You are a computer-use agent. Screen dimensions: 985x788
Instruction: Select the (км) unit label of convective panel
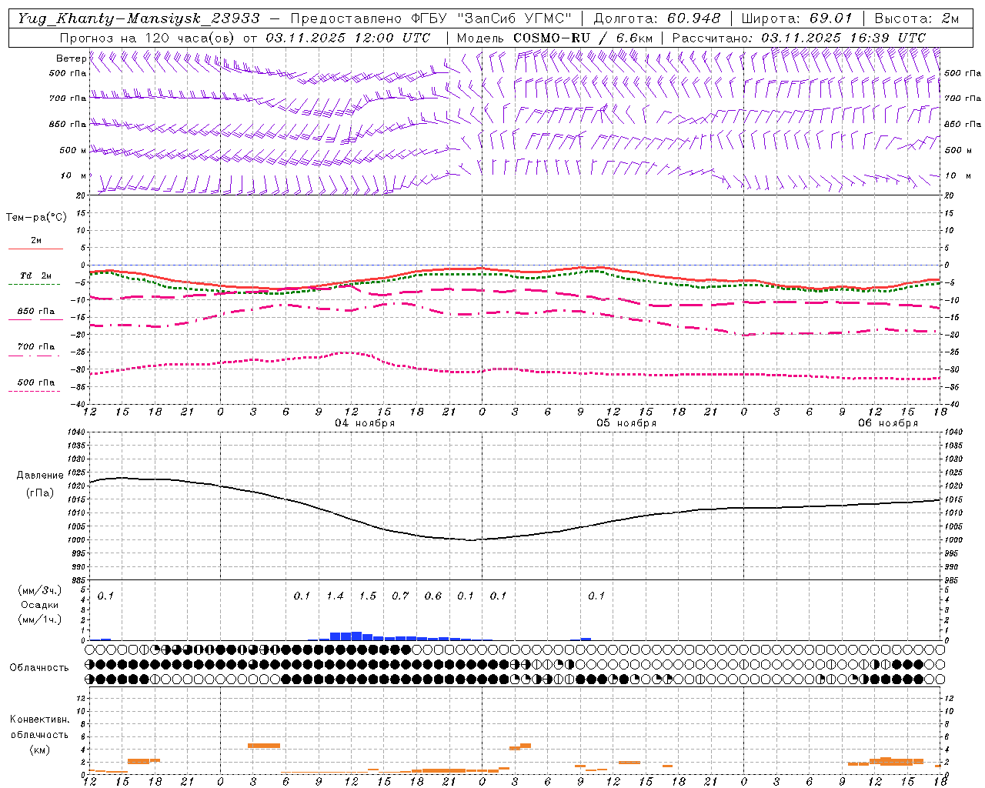click(40, 750)
